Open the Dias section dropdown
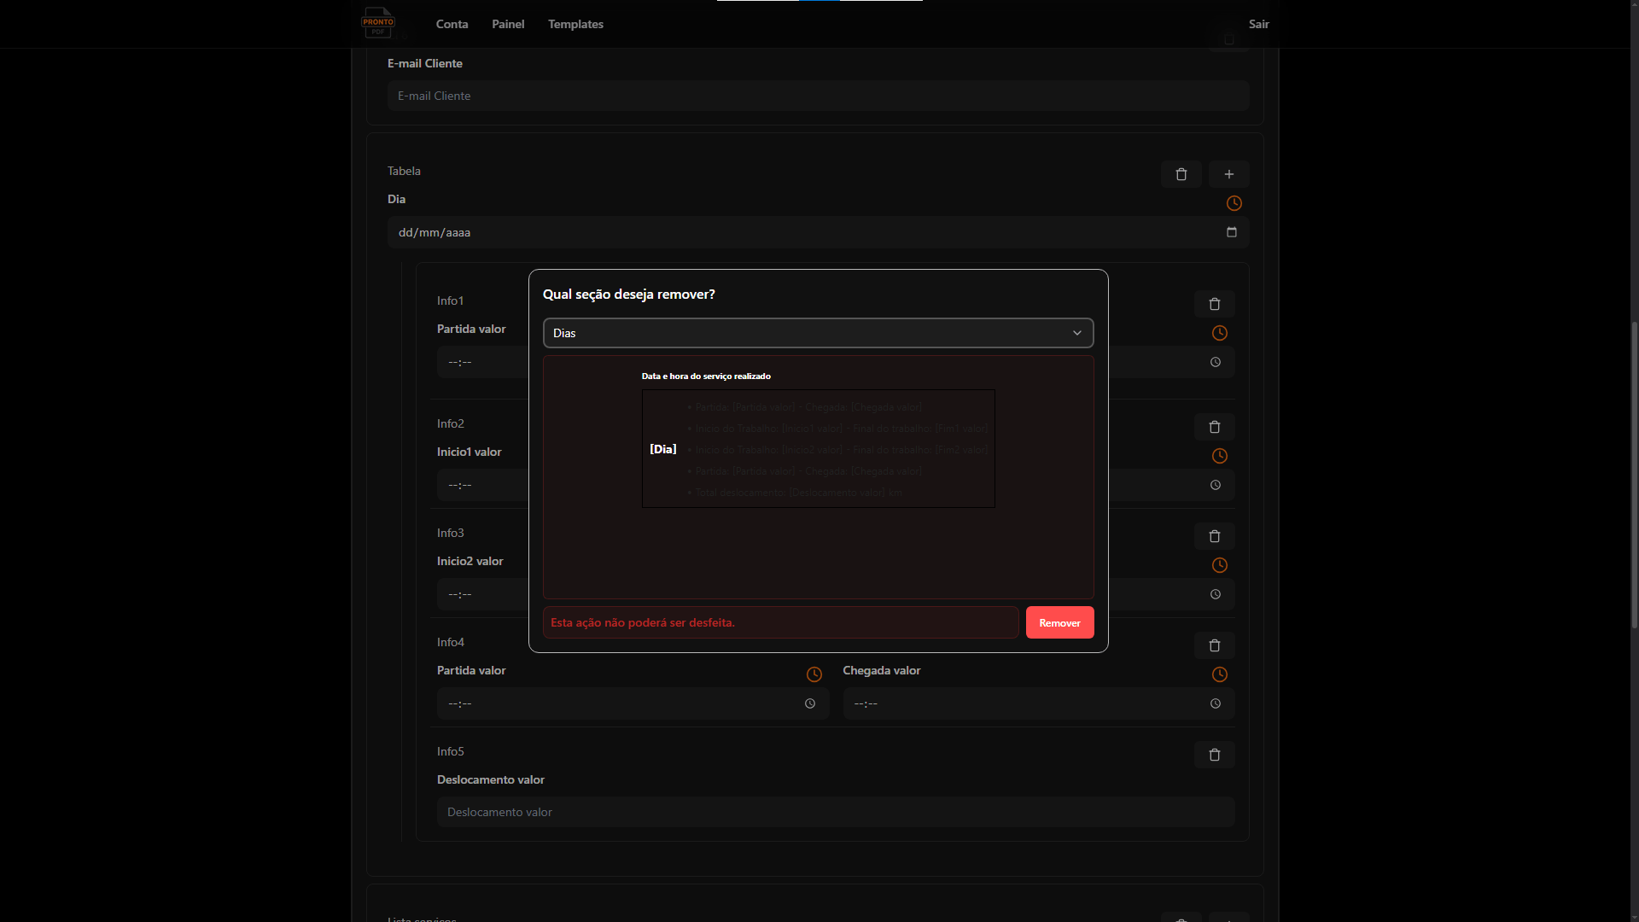This screenshot has width=1639, height=922. 818,333
